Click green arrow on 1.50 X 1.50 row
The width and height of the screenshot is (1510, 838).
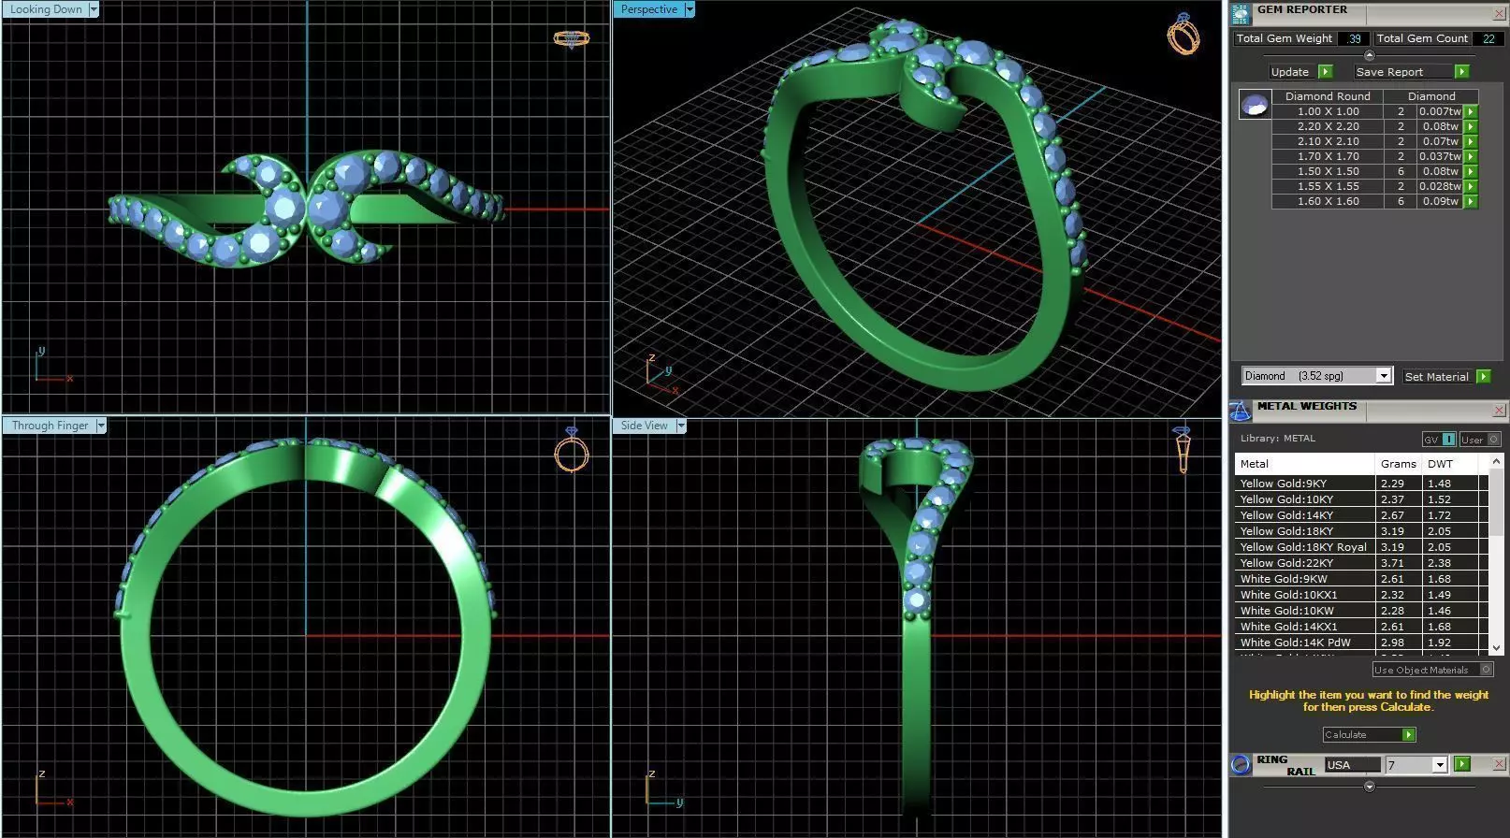pos(1471,171)
